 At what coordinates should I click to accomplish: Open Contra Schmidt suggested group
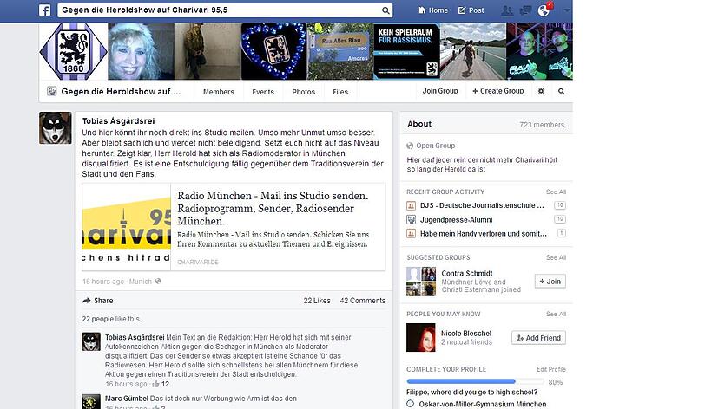pyautogui.click(x=467, y=274)
